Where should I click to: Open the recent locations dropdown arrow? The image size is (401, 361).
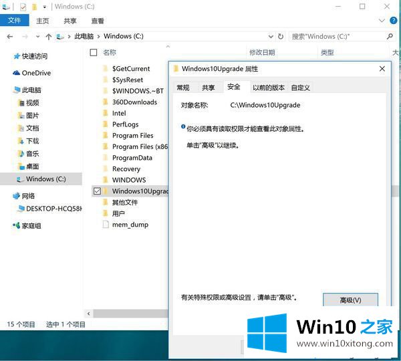(x=38, y=37)
